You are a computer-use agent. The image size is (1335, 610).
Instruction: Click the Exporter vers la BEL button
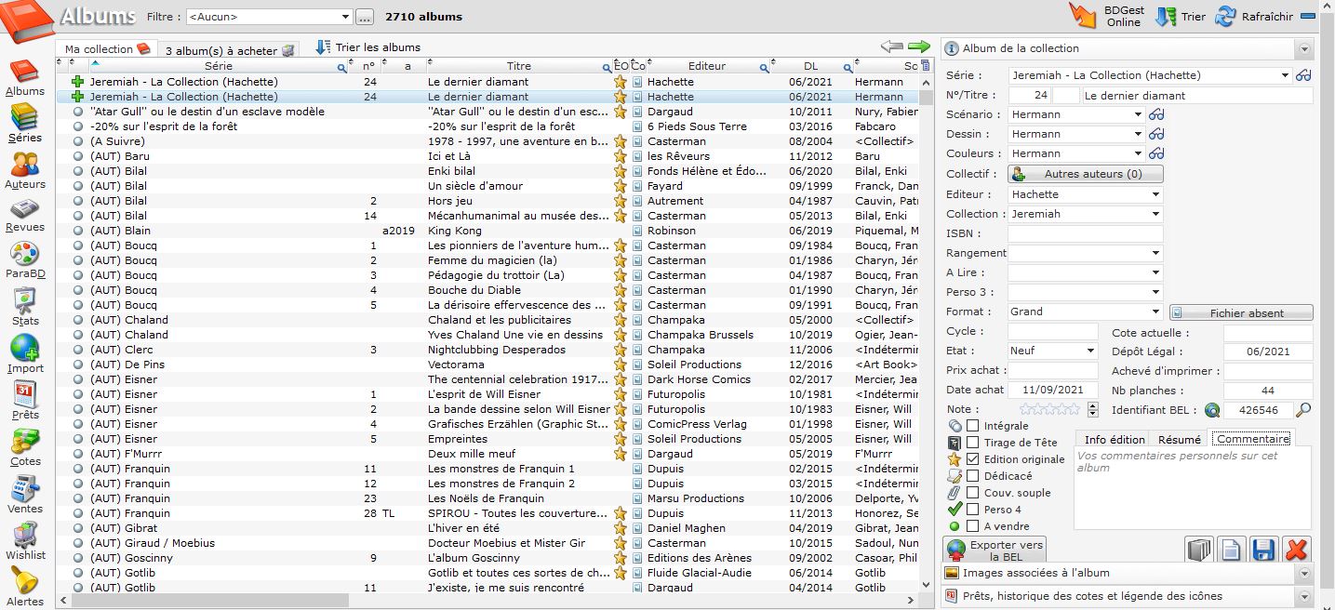tap(993, 550)
